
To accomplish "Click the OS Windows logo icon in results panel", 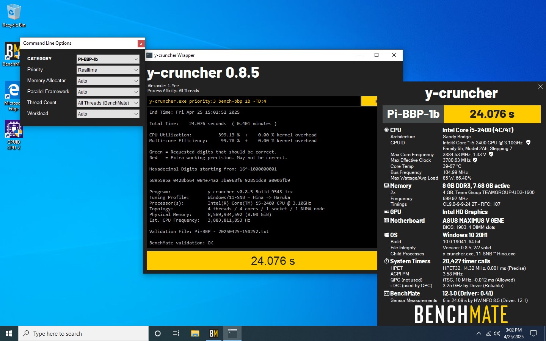I will pos(386,235).
